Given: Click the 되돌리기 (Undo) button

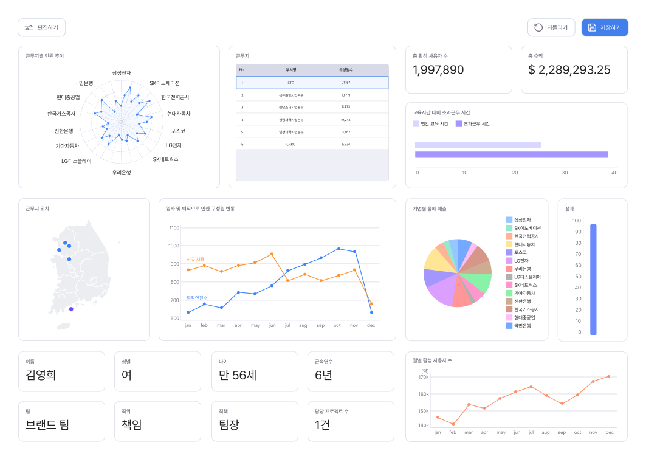Looking at the screenshot, I should point(551,27).
